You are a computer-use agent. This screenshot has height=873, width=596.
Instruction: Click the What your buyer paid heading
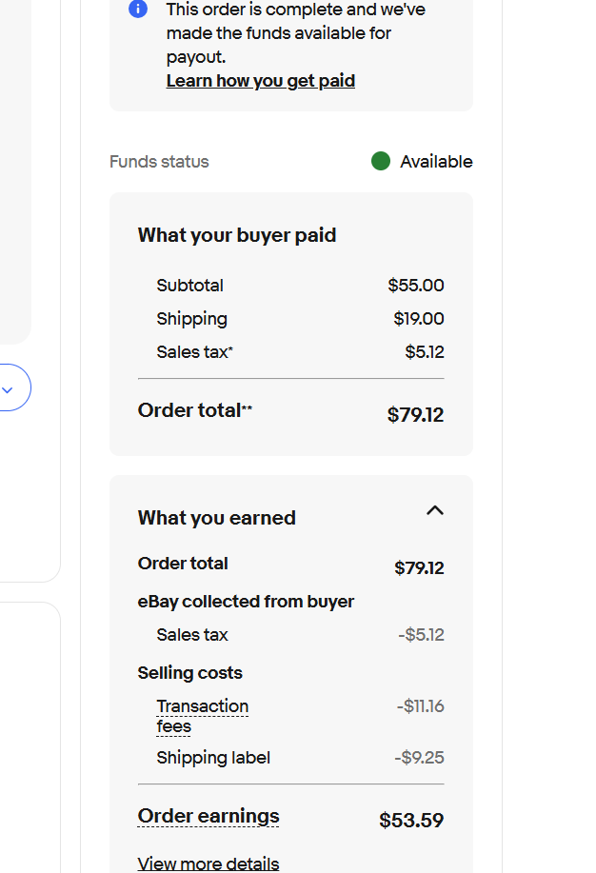click(x=236, y=235)
